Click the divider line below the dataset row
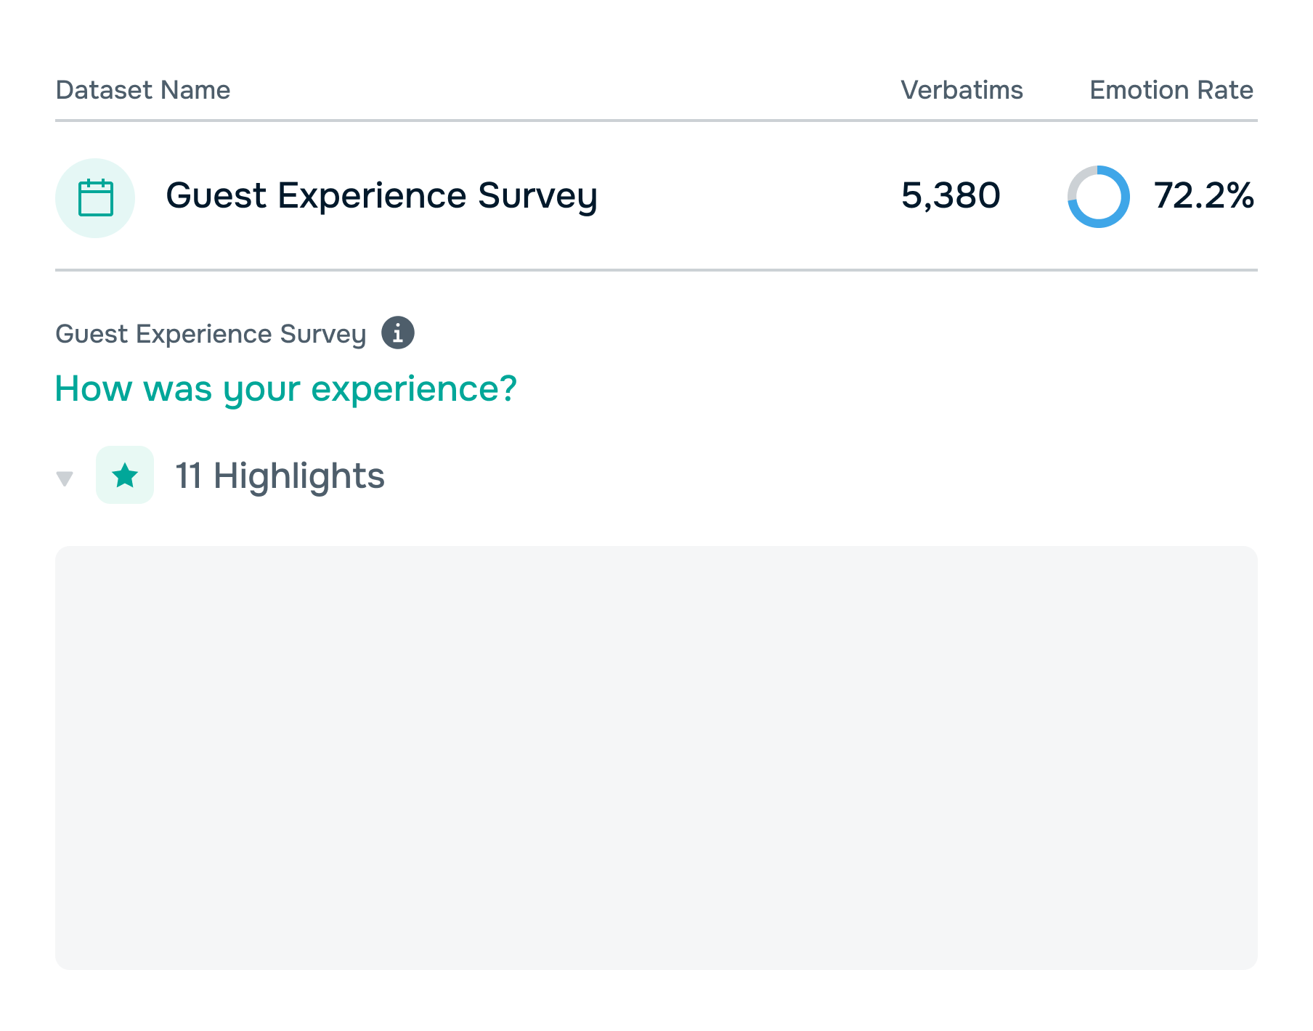The image size is (1313, 1031). 656,270
